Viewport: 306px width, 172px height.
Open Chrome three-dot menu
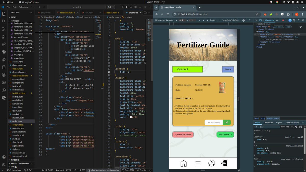[x=302, y=15]
